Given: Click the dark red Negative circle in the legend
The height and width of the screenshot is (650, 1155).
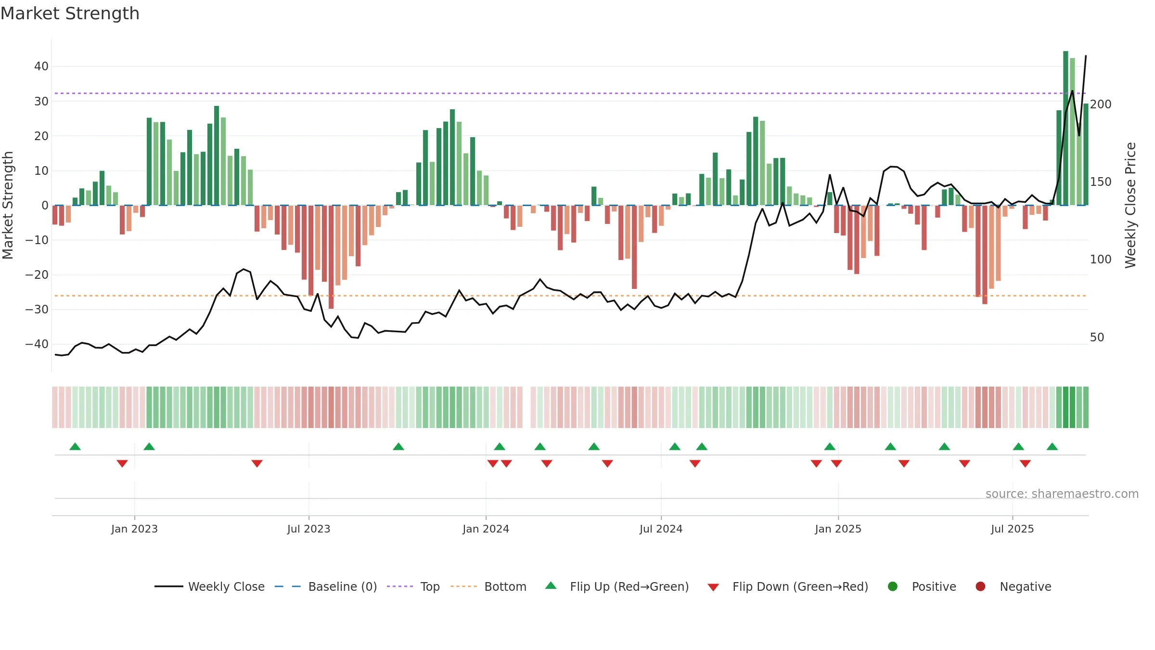Looking at the screenshot, I should tap(980, 586).
